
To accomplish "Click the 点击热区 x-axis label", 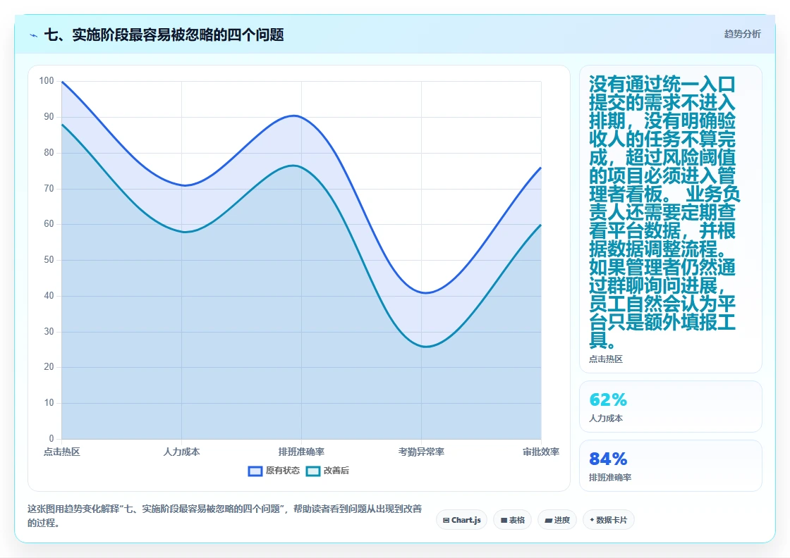I will coord(61,452).
